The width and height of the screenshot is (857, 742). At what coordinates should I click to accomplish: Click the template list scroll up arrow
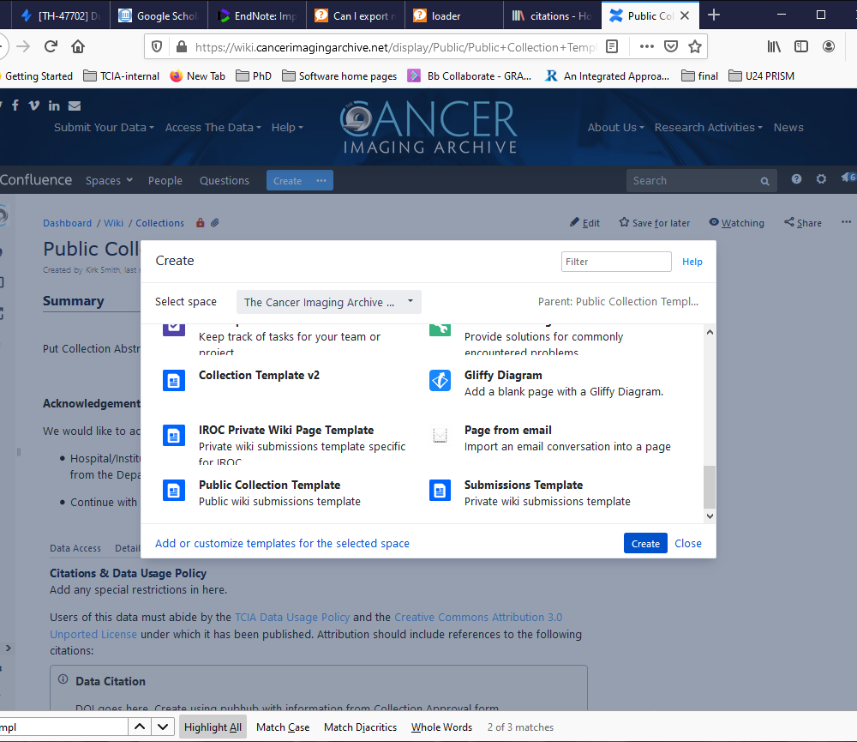coord(710,332)
